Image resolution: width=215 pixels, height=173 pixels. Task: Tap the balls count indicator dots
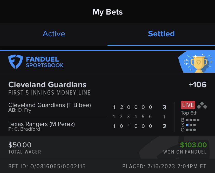click(192, 120)
